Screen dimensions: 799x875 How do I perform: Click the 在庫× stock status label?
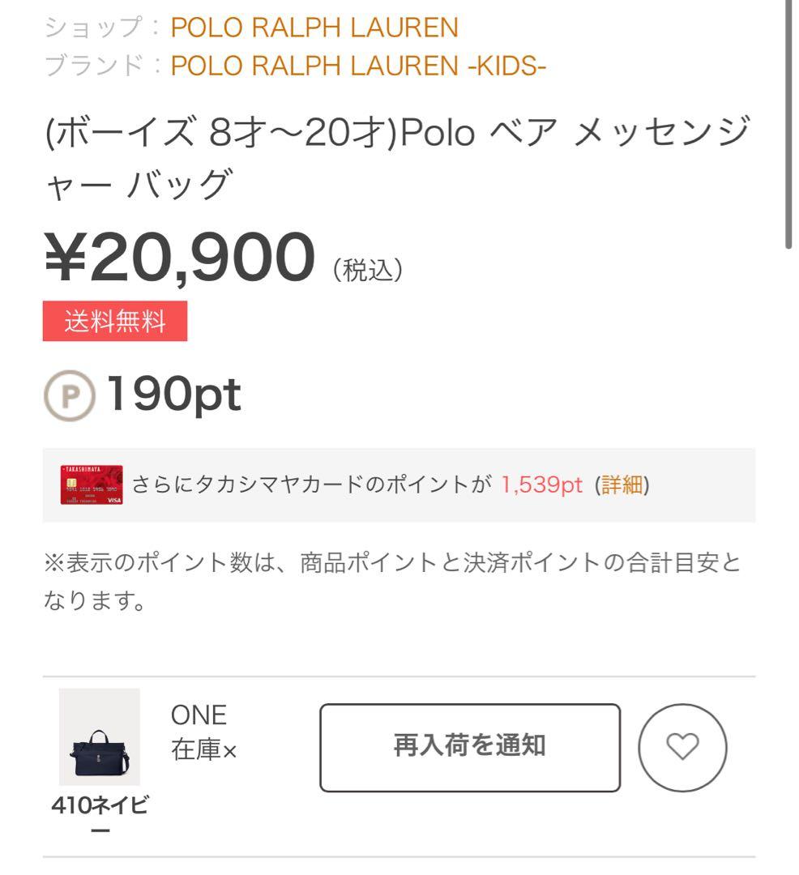pos(203,751)
